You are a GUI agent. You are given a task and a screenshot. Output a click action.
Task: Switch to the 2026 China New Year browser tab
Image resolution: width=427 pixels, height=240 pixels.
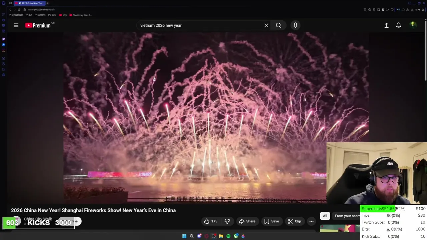point(29,3)
